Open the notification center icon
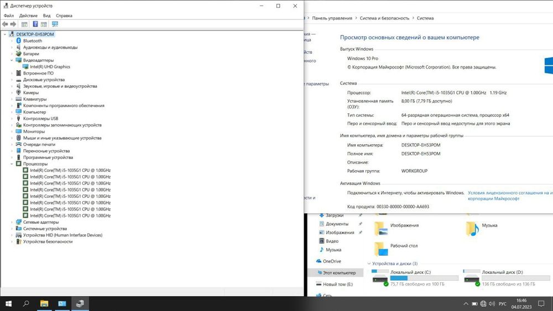Screen dimensions: 553x311 coord(541,304)
